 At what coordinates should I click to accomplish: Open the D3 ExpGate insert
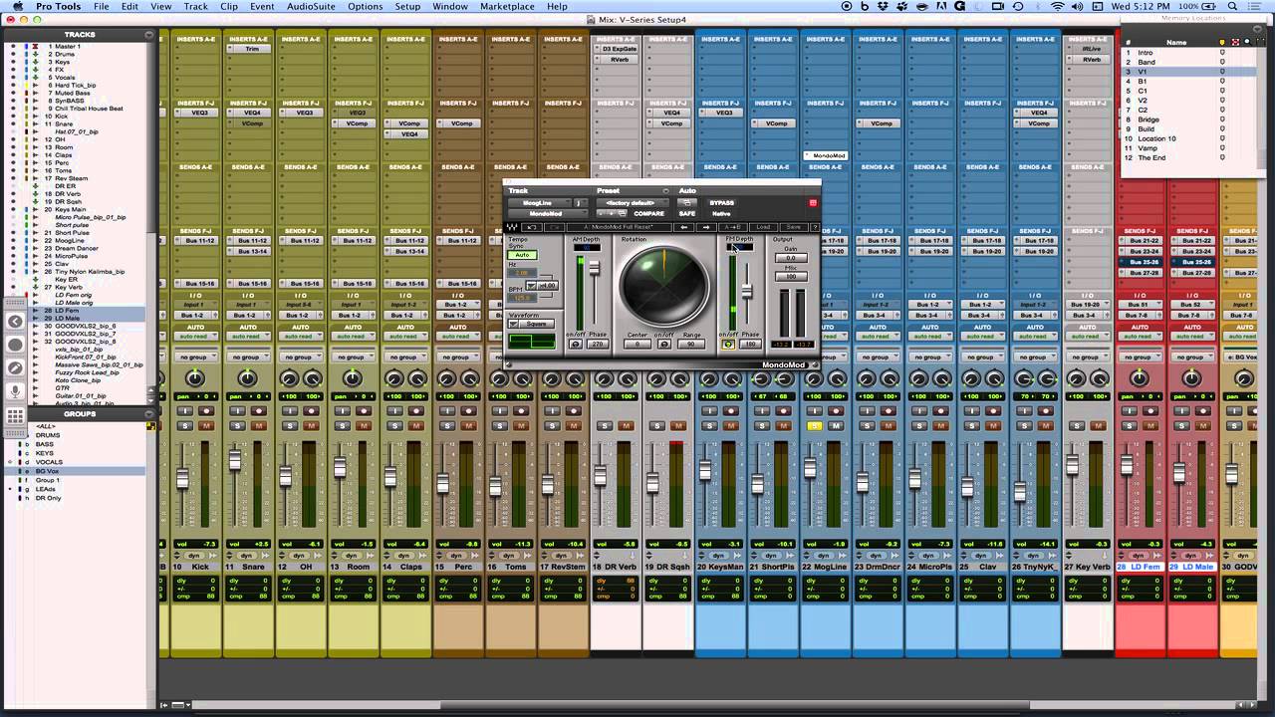[618, 49]
